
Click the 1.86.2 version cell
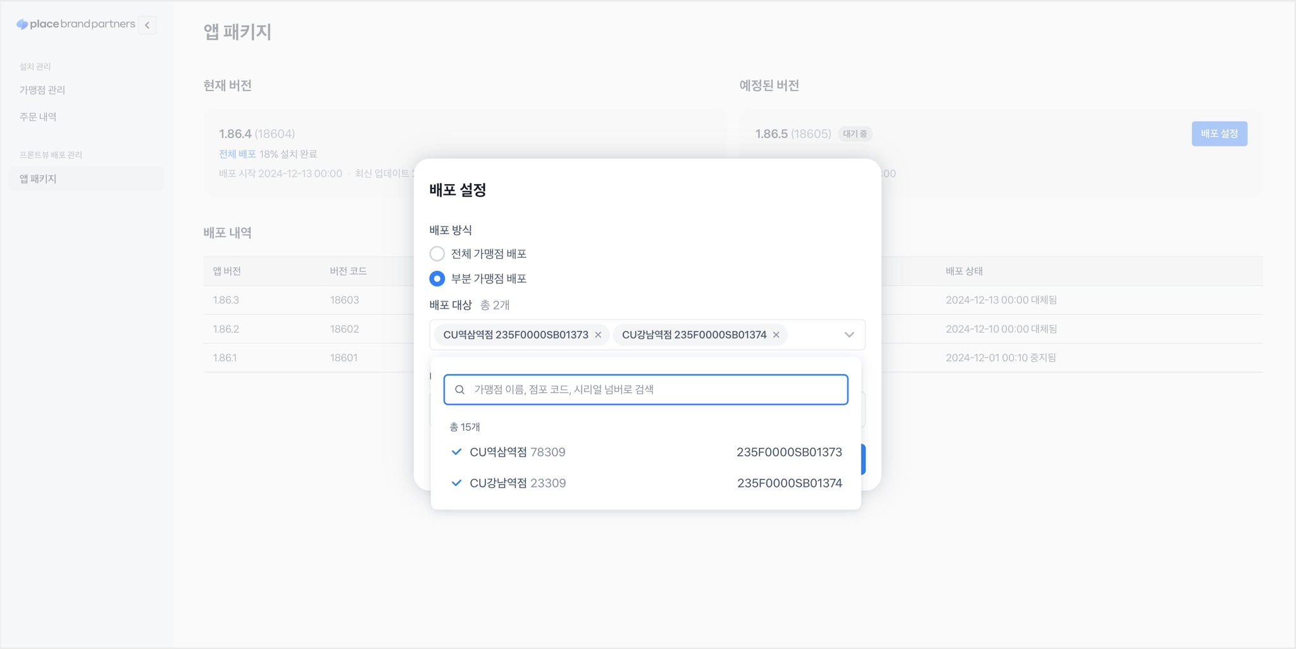(x=226, y=329)
